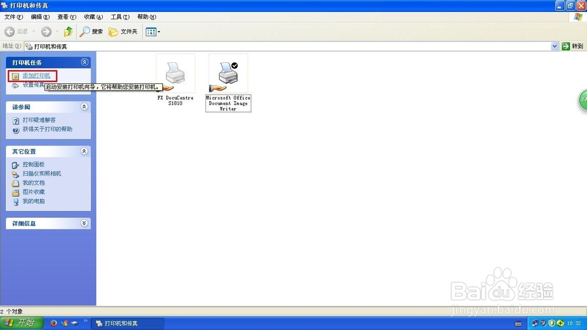
Task: Click the third quick launch icon
Action: (75, 323)
